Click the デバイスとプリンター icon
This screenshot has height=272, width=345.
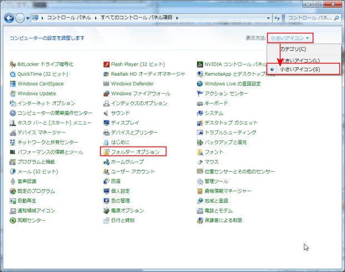point(106,133)
